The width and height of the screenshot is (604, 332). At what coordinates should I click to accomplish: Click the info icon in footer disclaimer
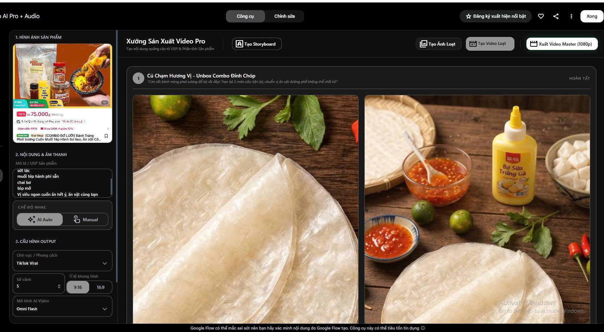[423, 328]
